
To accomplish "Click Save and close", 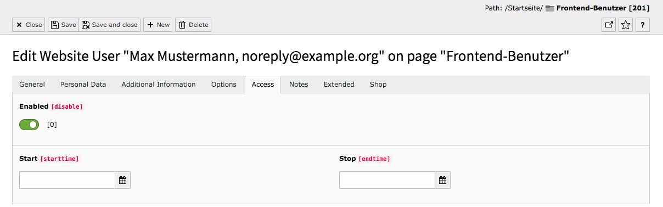I will click(x=110, y=25).
